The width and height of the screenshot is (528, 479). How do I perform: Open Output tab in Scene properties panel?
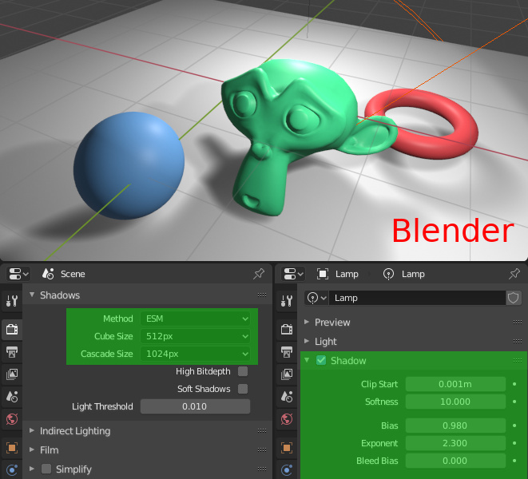[12, 352]
